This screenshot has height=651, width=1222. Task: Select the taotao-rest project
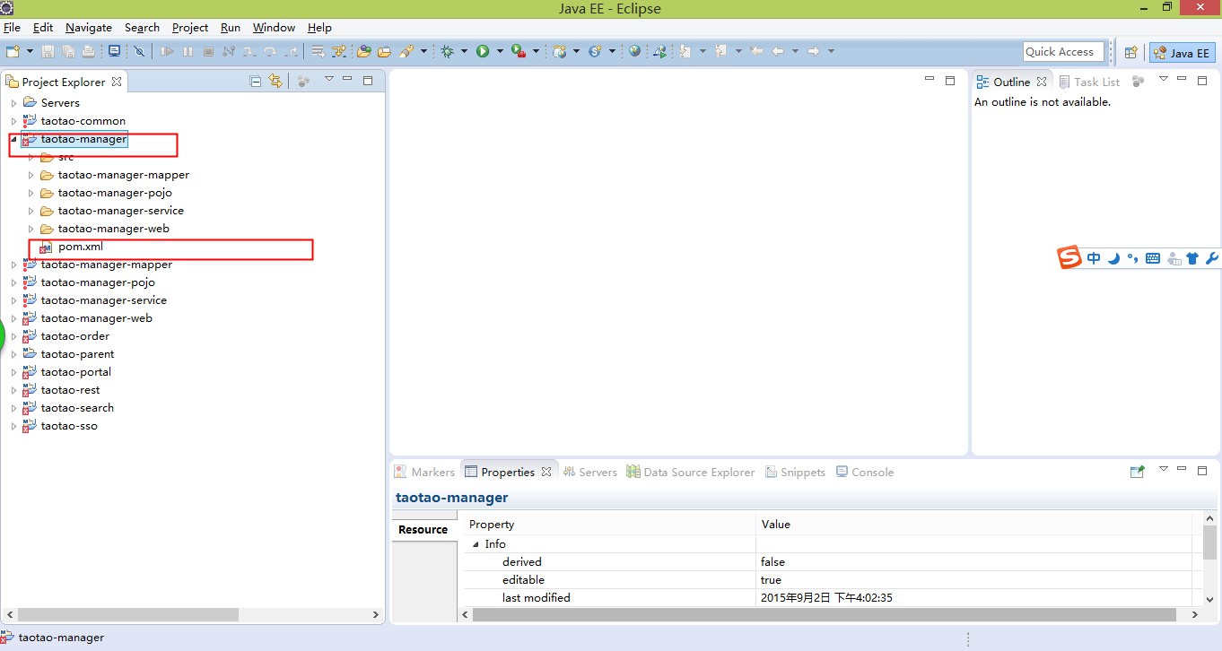coord(70,390)
